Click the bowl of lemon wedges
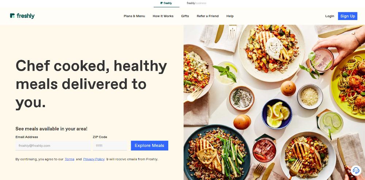Image resolution: width=365 pixels, height=180 pixels. 277,114
